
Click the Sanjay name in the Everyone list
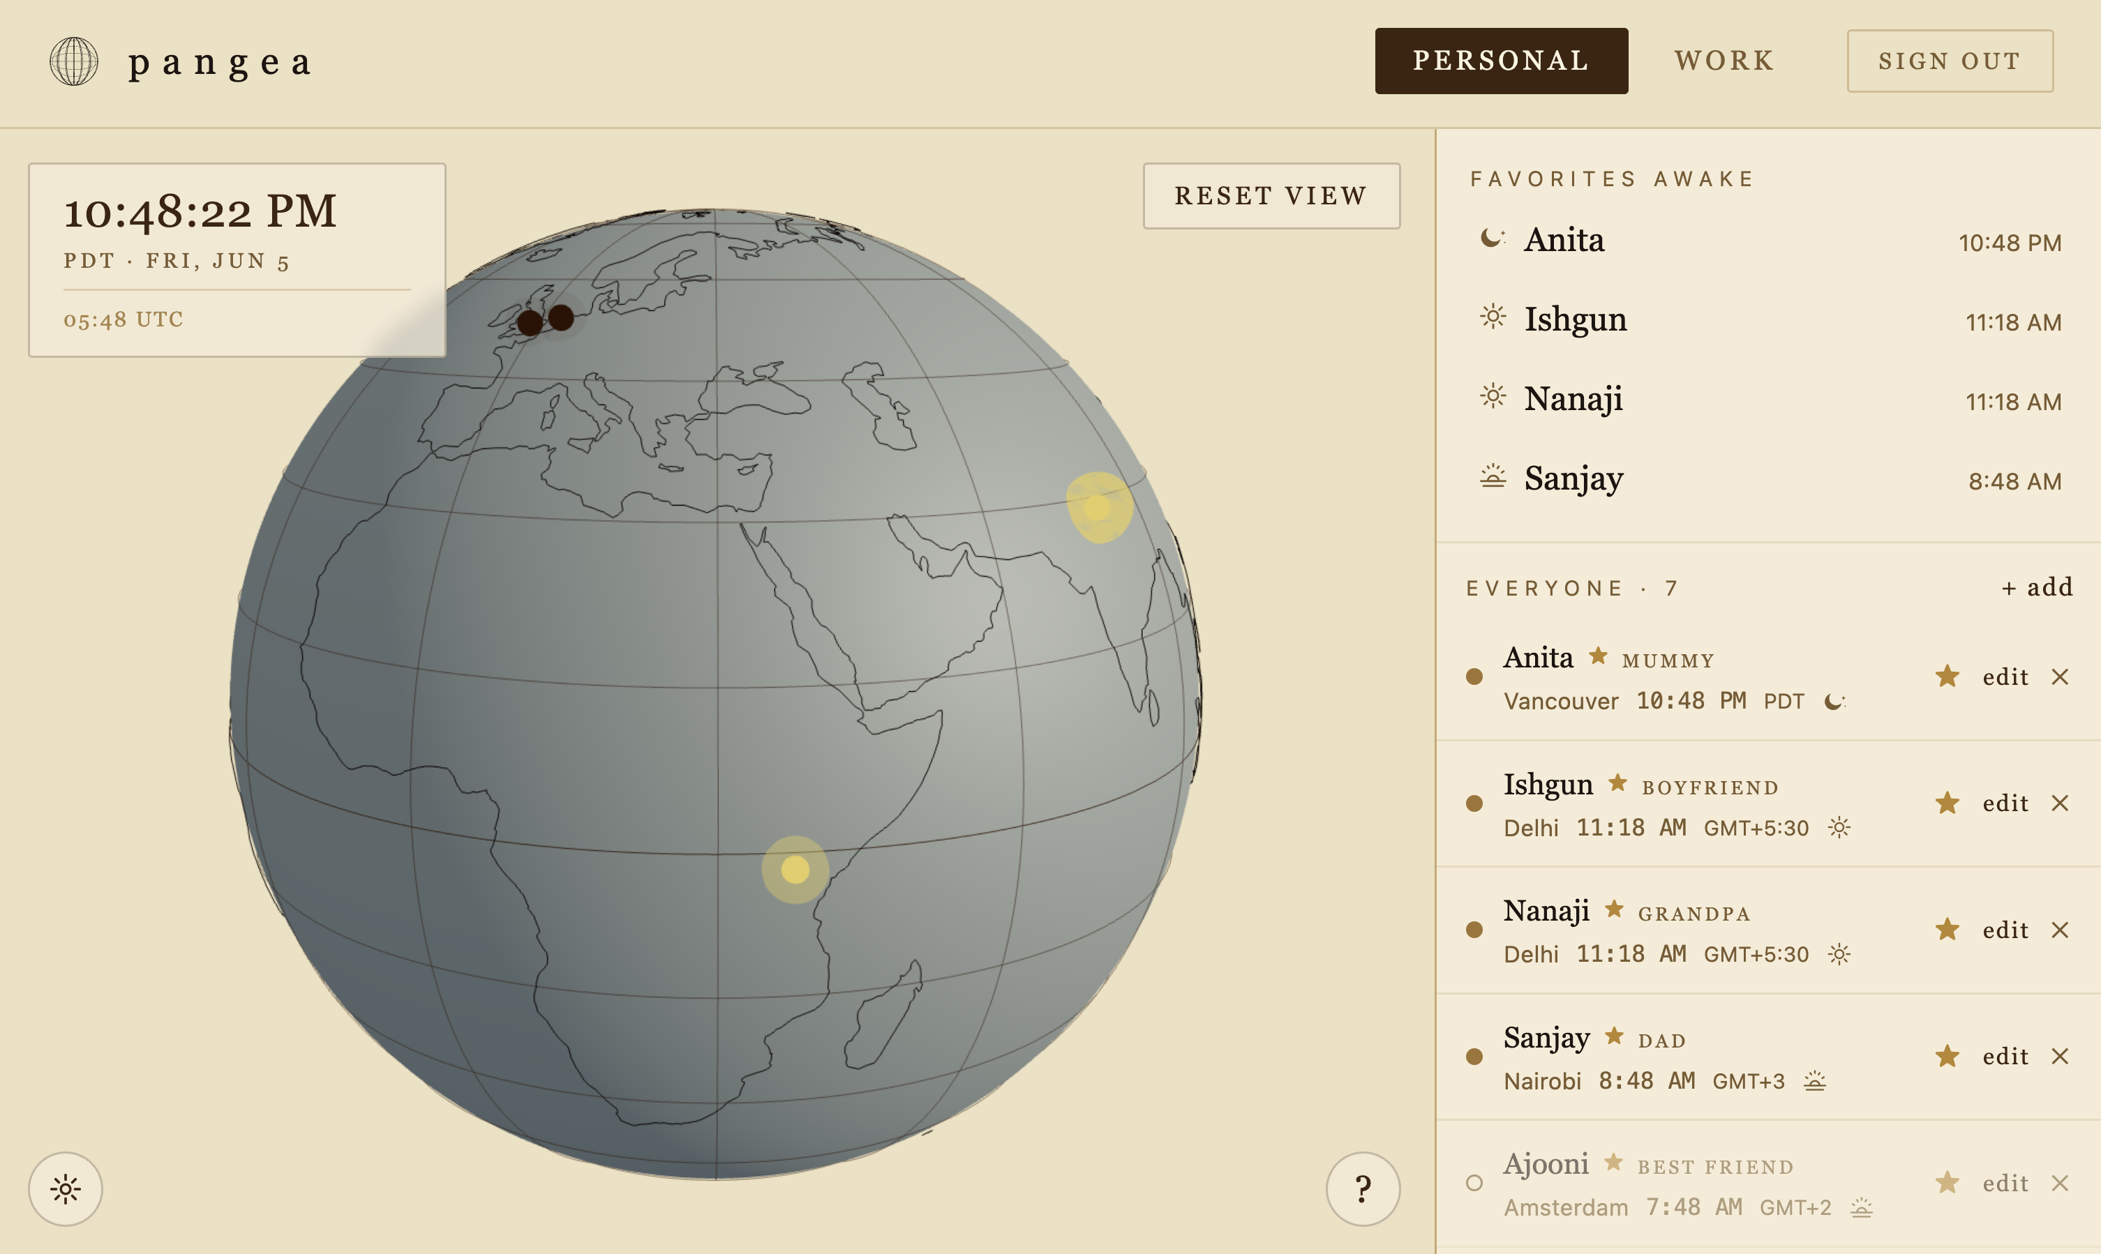pyautogui.click(x=1546, y=1038)
